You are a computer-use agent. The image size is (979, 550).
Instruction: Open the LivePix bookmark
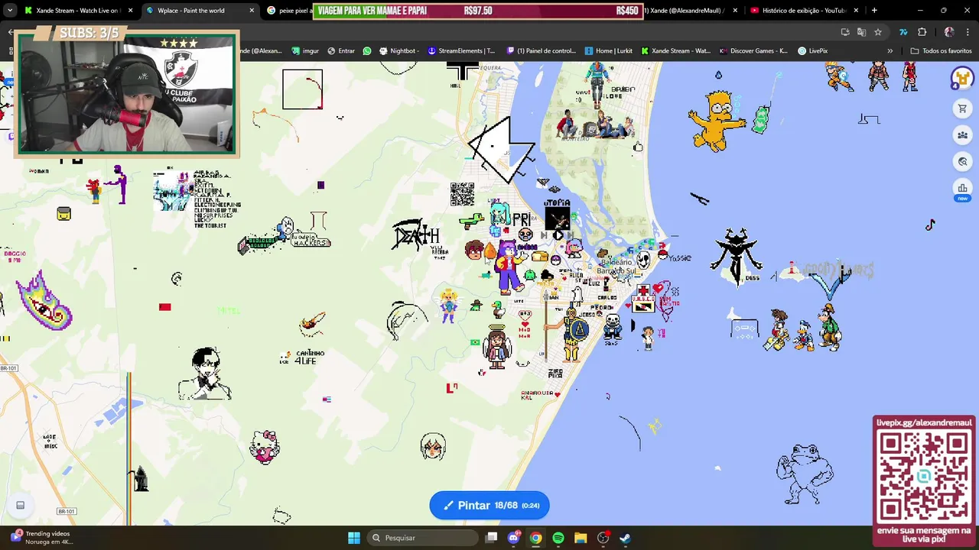[813, 51]
